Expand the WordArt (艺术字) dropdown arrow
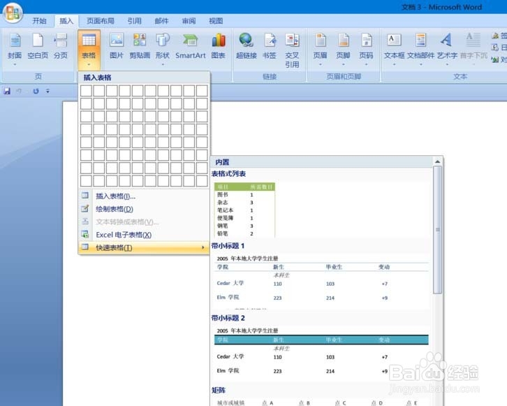 [447, 64]
